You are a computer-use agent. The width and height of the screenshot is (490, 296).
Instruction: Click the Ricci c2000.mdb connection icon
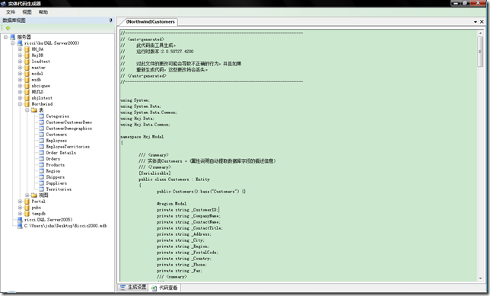(20, 226)
